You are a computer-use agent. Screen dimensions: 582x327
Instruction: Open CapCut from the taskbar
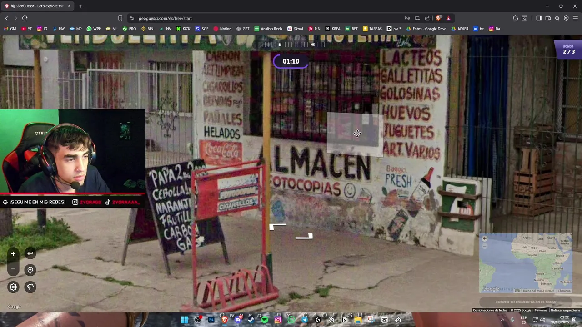pos(385,320)
